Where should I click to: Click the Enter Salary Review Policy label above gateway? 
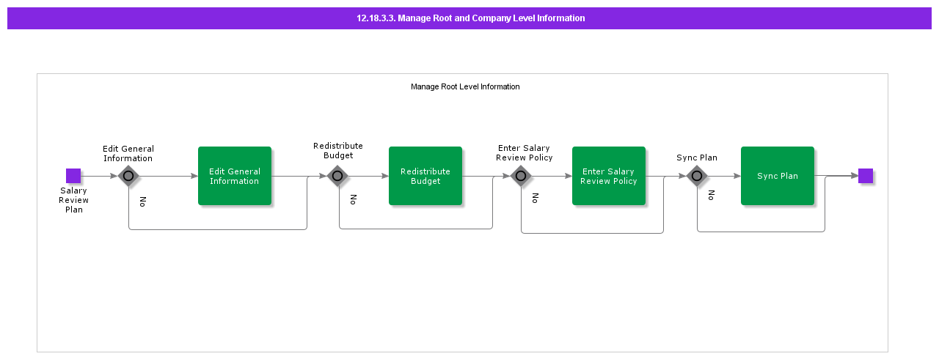pos(525,152)
